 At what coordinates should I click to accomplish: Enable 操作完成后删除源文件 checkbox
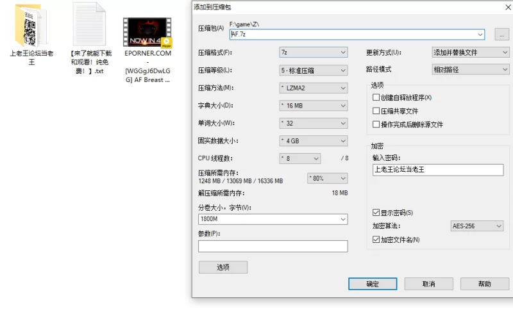376,124
